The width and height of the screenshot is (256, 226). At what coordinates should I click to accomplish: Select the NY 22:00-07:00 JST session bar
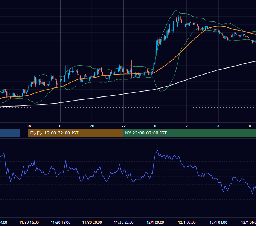pos(189,133)
